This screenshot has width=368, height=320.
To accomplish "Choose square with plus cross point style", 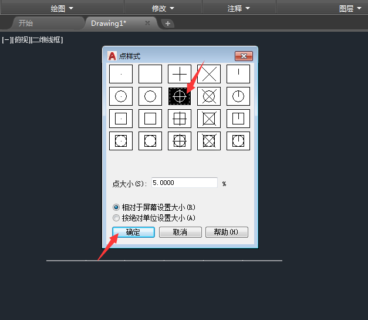I will click(180, 119).
